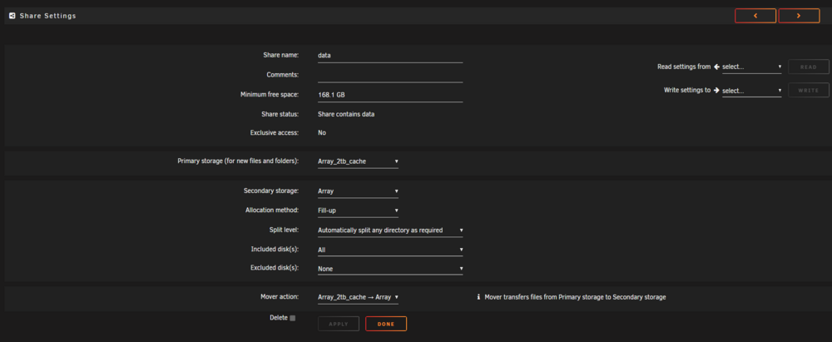Viewport: 832px width, 342px height.
Task: Click left arrow icon next to Read settings from
Action: coord(716,67)
